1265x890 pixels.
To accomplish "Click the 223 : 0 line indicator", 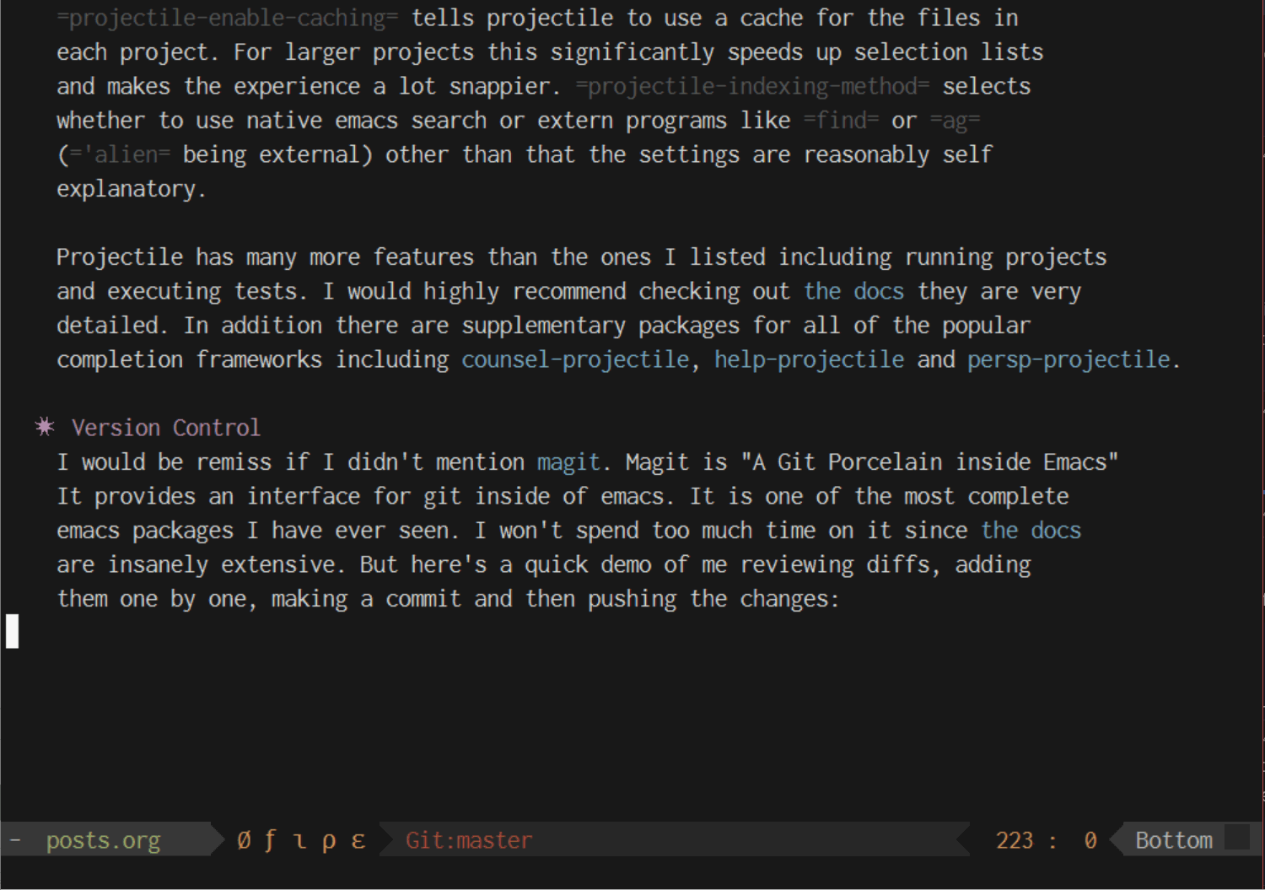I will click(1044, 840).
